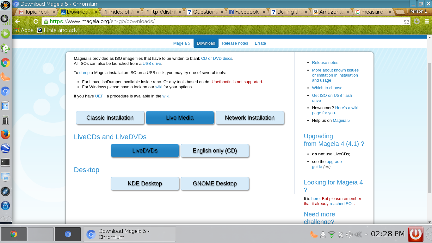Image resolution: width=432 pixels, height=243 pixels.
Task: Click the scissors clipboard tray icon
Action: coord(341,234)
